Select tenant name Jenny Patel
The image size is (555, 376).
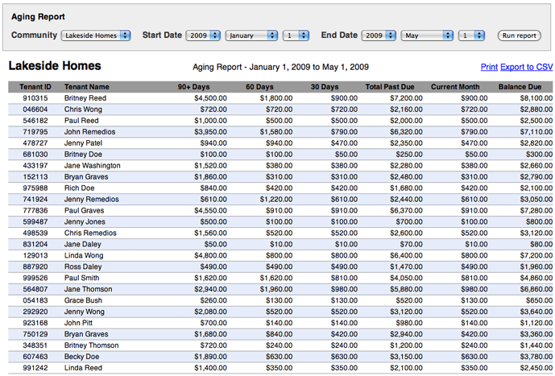[x=83, y=143]
